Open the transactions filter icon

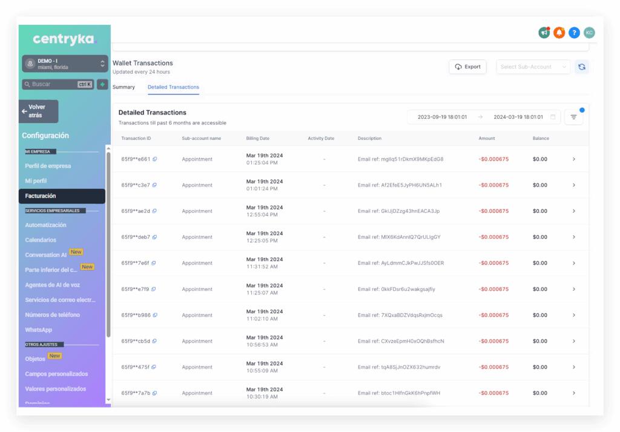coord(573,117)
